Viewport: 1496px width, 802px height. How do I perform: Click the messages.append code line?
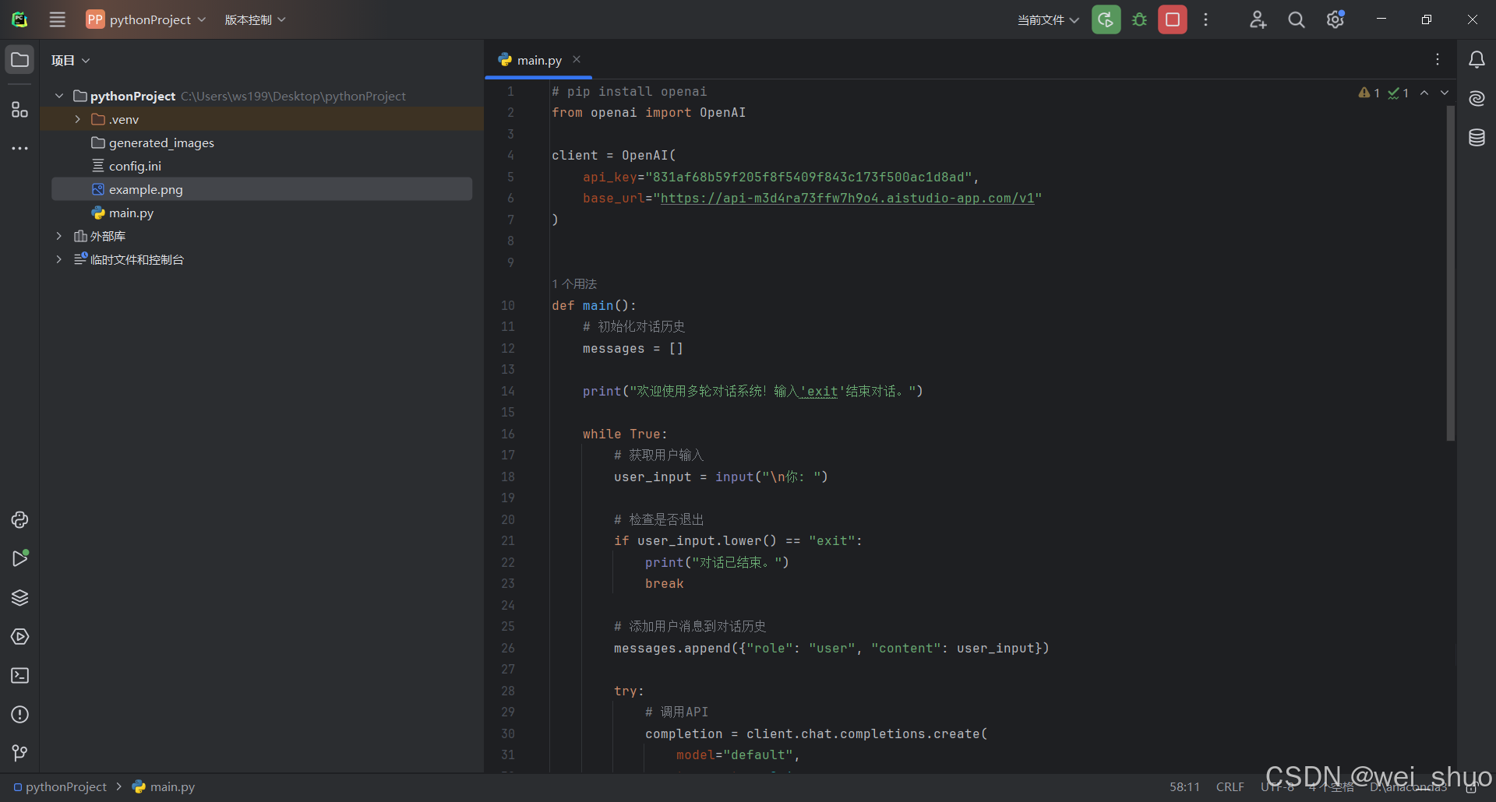[831, 649]
